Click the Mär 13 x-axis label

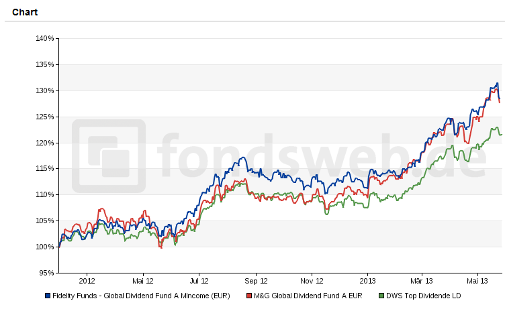422,282
